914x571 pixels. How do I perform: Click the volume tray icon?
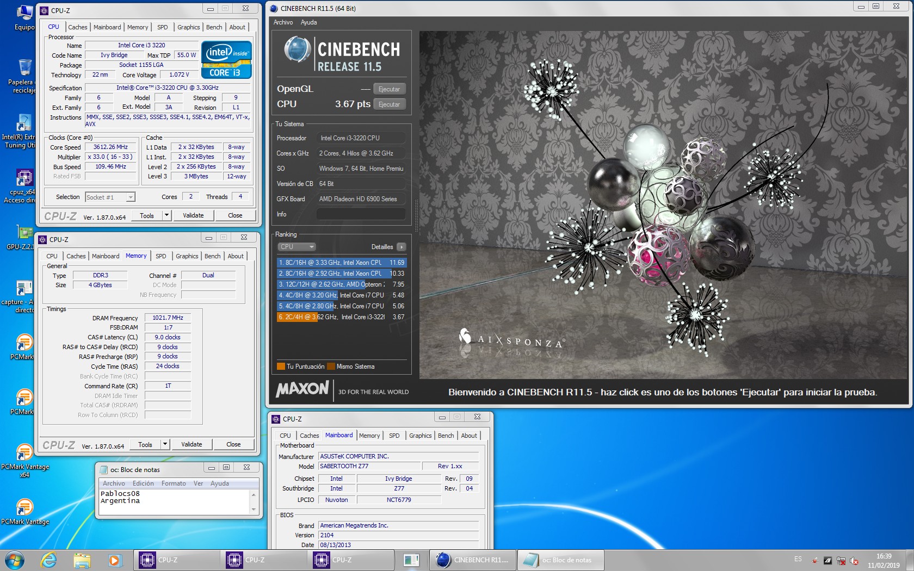(x=854, y=561)
